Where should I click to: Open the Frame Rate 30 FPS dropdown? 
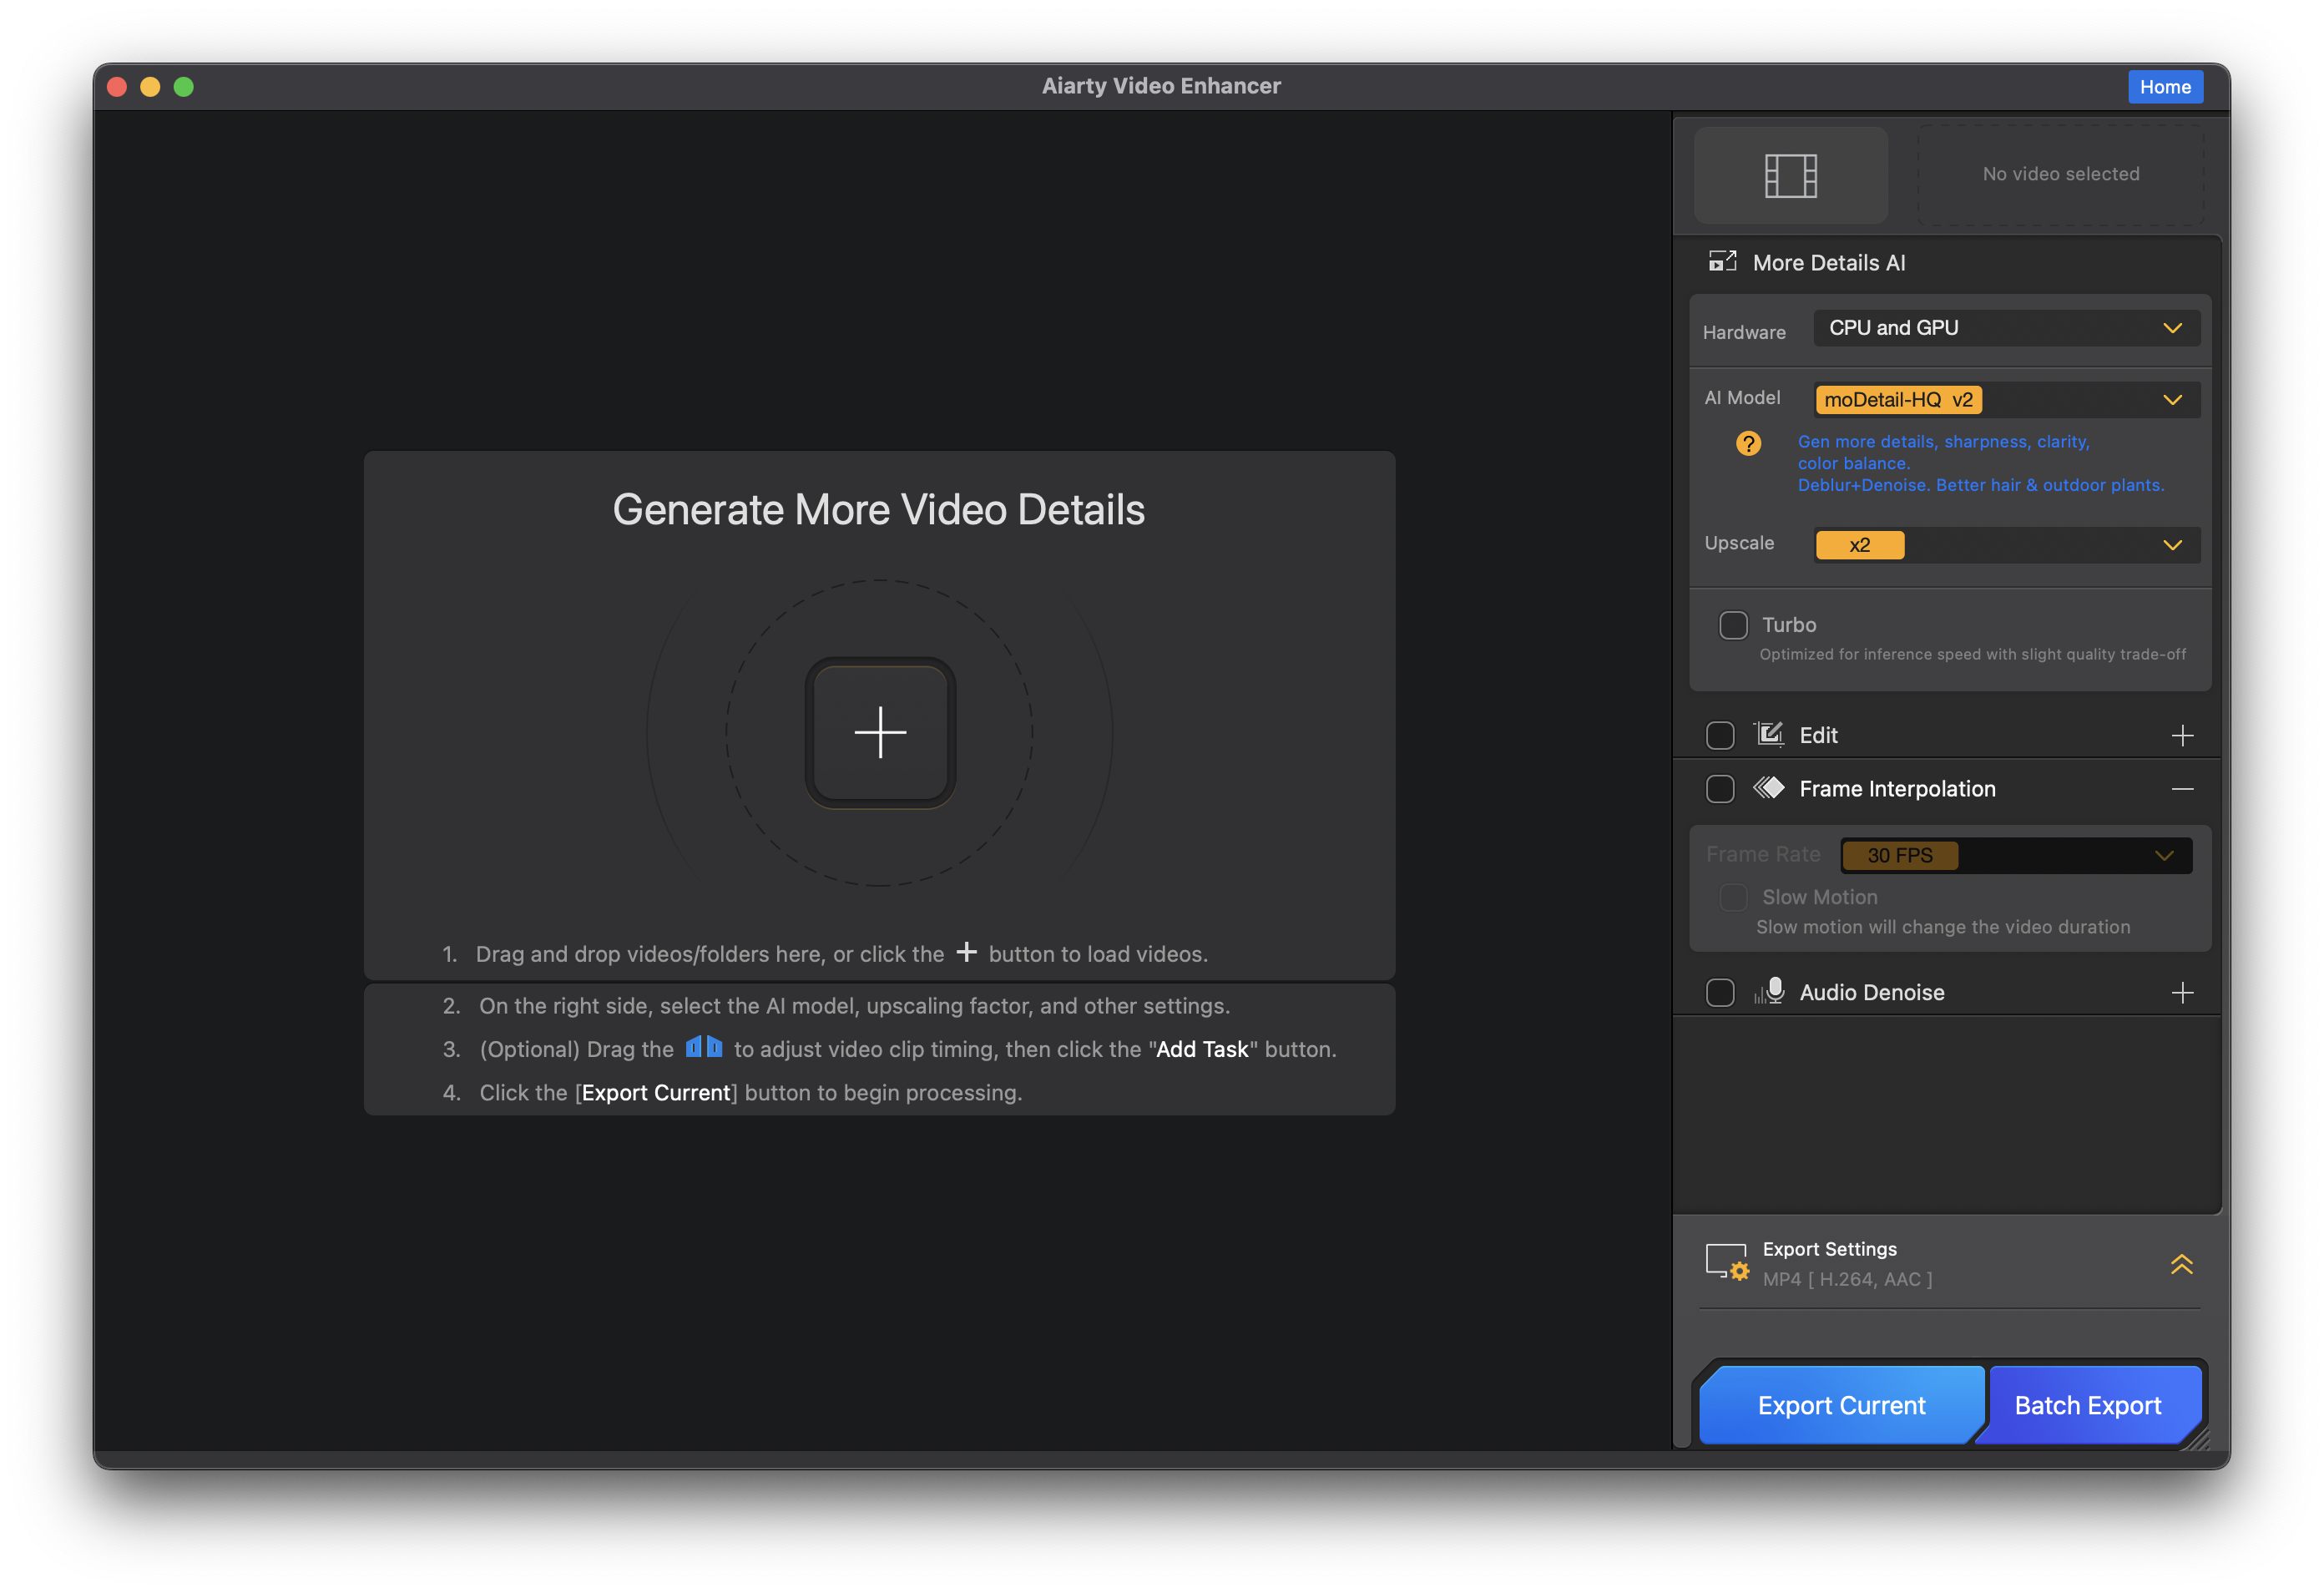coord(2015,855)
